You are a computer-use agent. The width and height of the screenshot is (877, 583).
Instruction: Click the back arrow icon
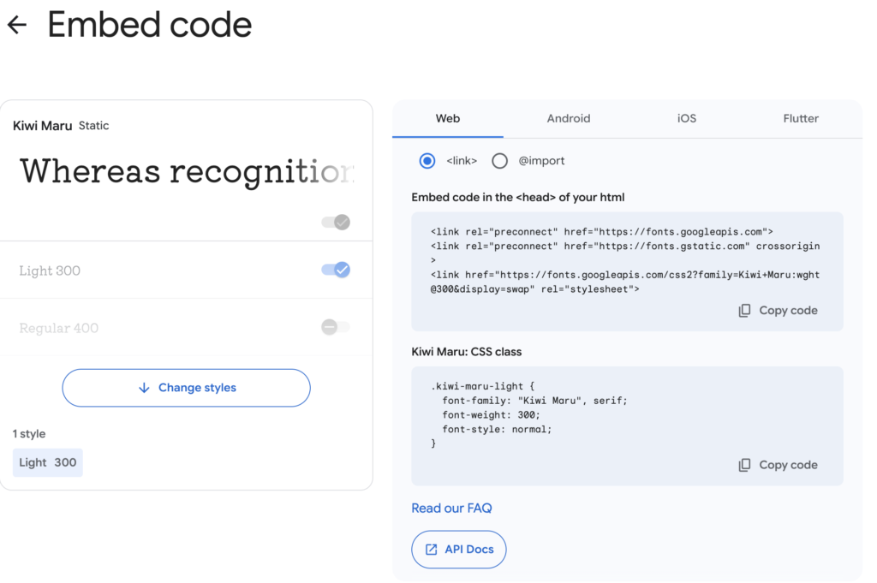(17, 25)
